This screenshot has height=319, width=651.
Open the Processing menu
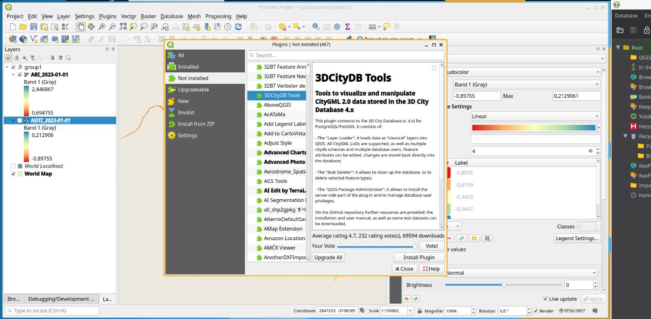click(x=218, y=16)
